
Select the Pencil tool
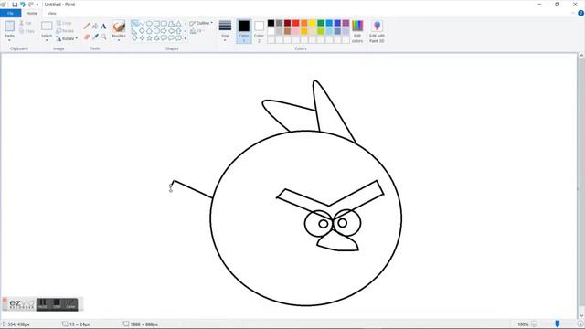(x=87, y=27)
